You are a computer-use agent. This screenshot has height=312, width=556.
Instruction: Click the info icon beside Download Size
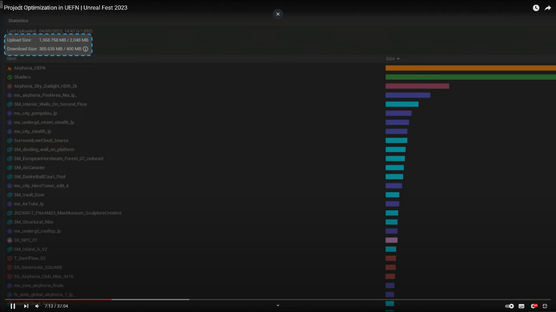(x=85, y=49)
